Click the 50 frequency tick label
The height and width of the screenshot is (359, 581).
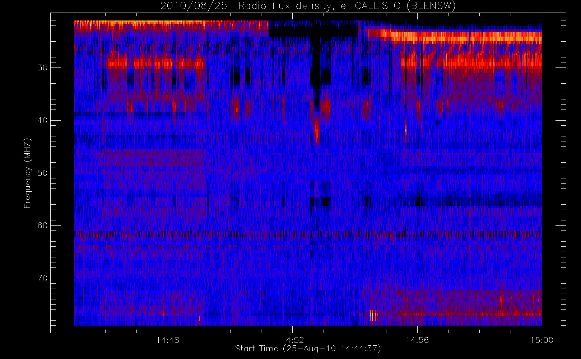(42, 173)
